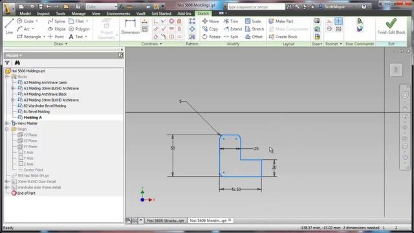Viewport: 414px width, 233px height.
Task: Click the Copy tool
Action: point(210,28)
